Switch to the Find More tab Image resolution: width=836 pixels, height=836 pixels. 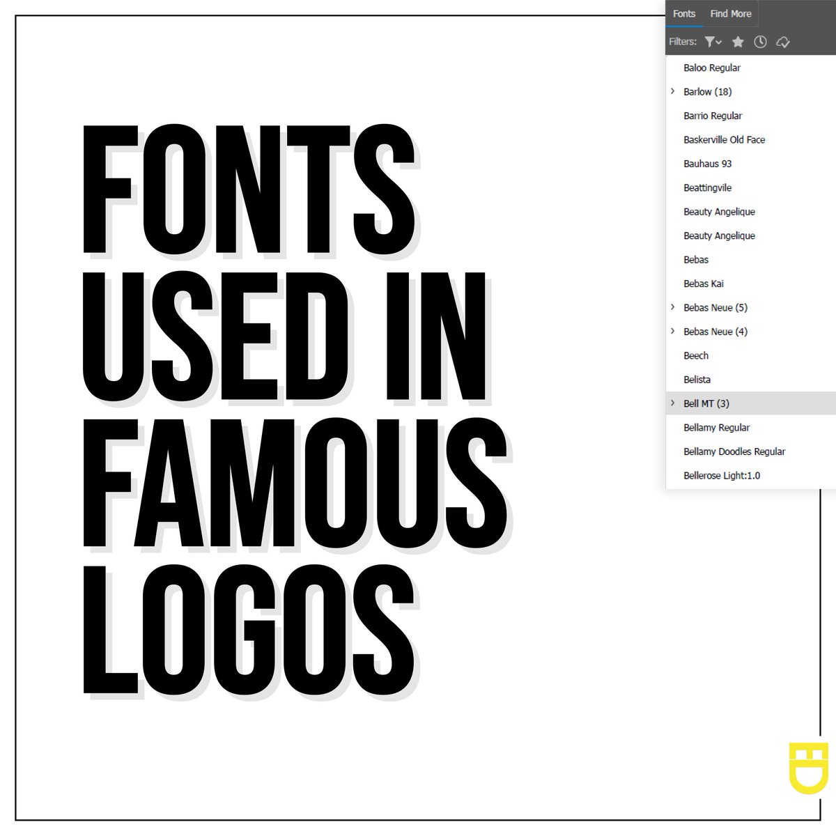[731, 13]
